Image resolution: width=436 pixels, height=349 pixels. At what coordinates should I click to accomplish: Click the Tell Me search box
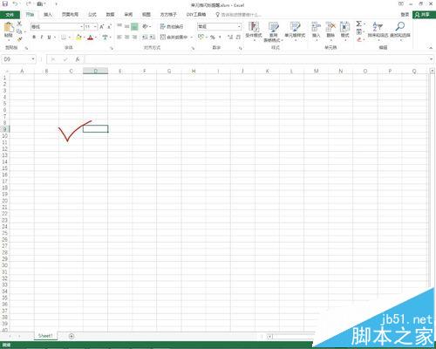click(238, 15)
